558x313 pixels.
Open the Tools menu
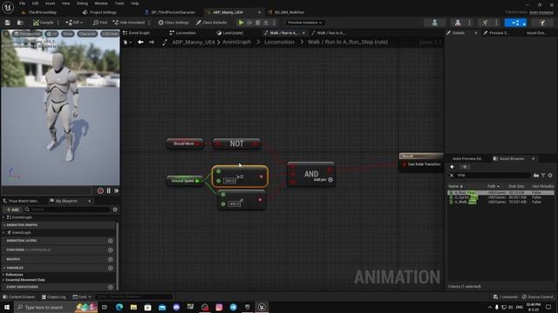click(x=119, y=3)
